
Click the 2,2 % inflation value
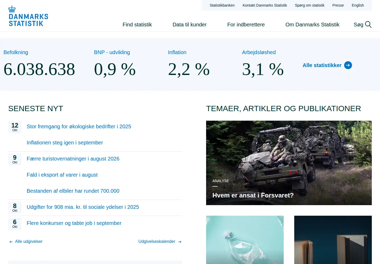click(x=189, y=69)
